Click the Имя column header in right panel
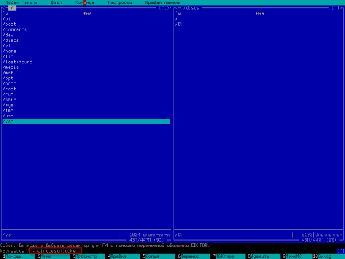345x259 pixels. point(260,13)
